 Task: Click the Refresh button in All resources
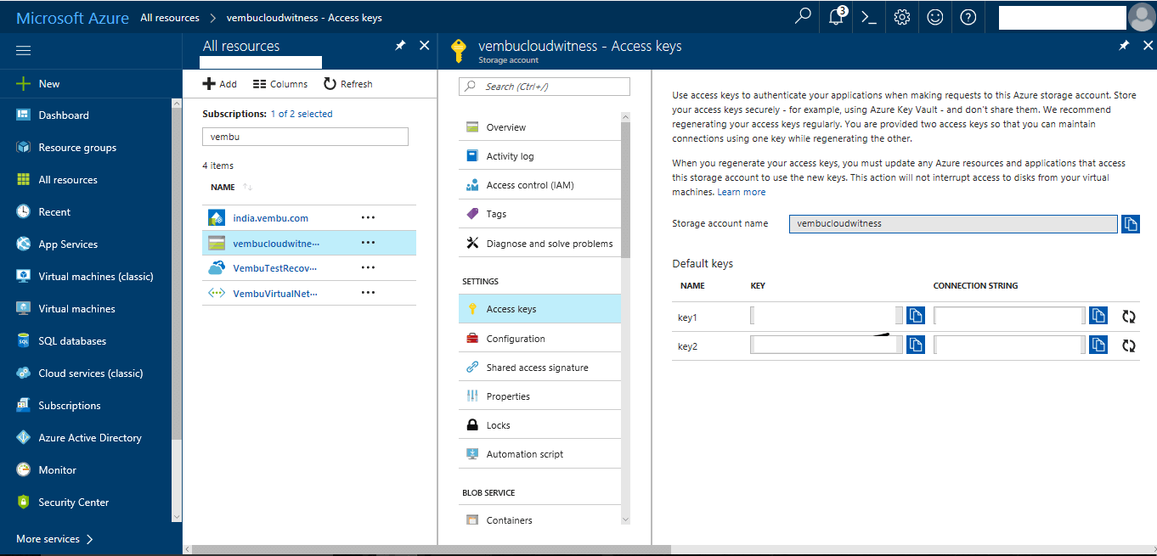tap(348, 84)
